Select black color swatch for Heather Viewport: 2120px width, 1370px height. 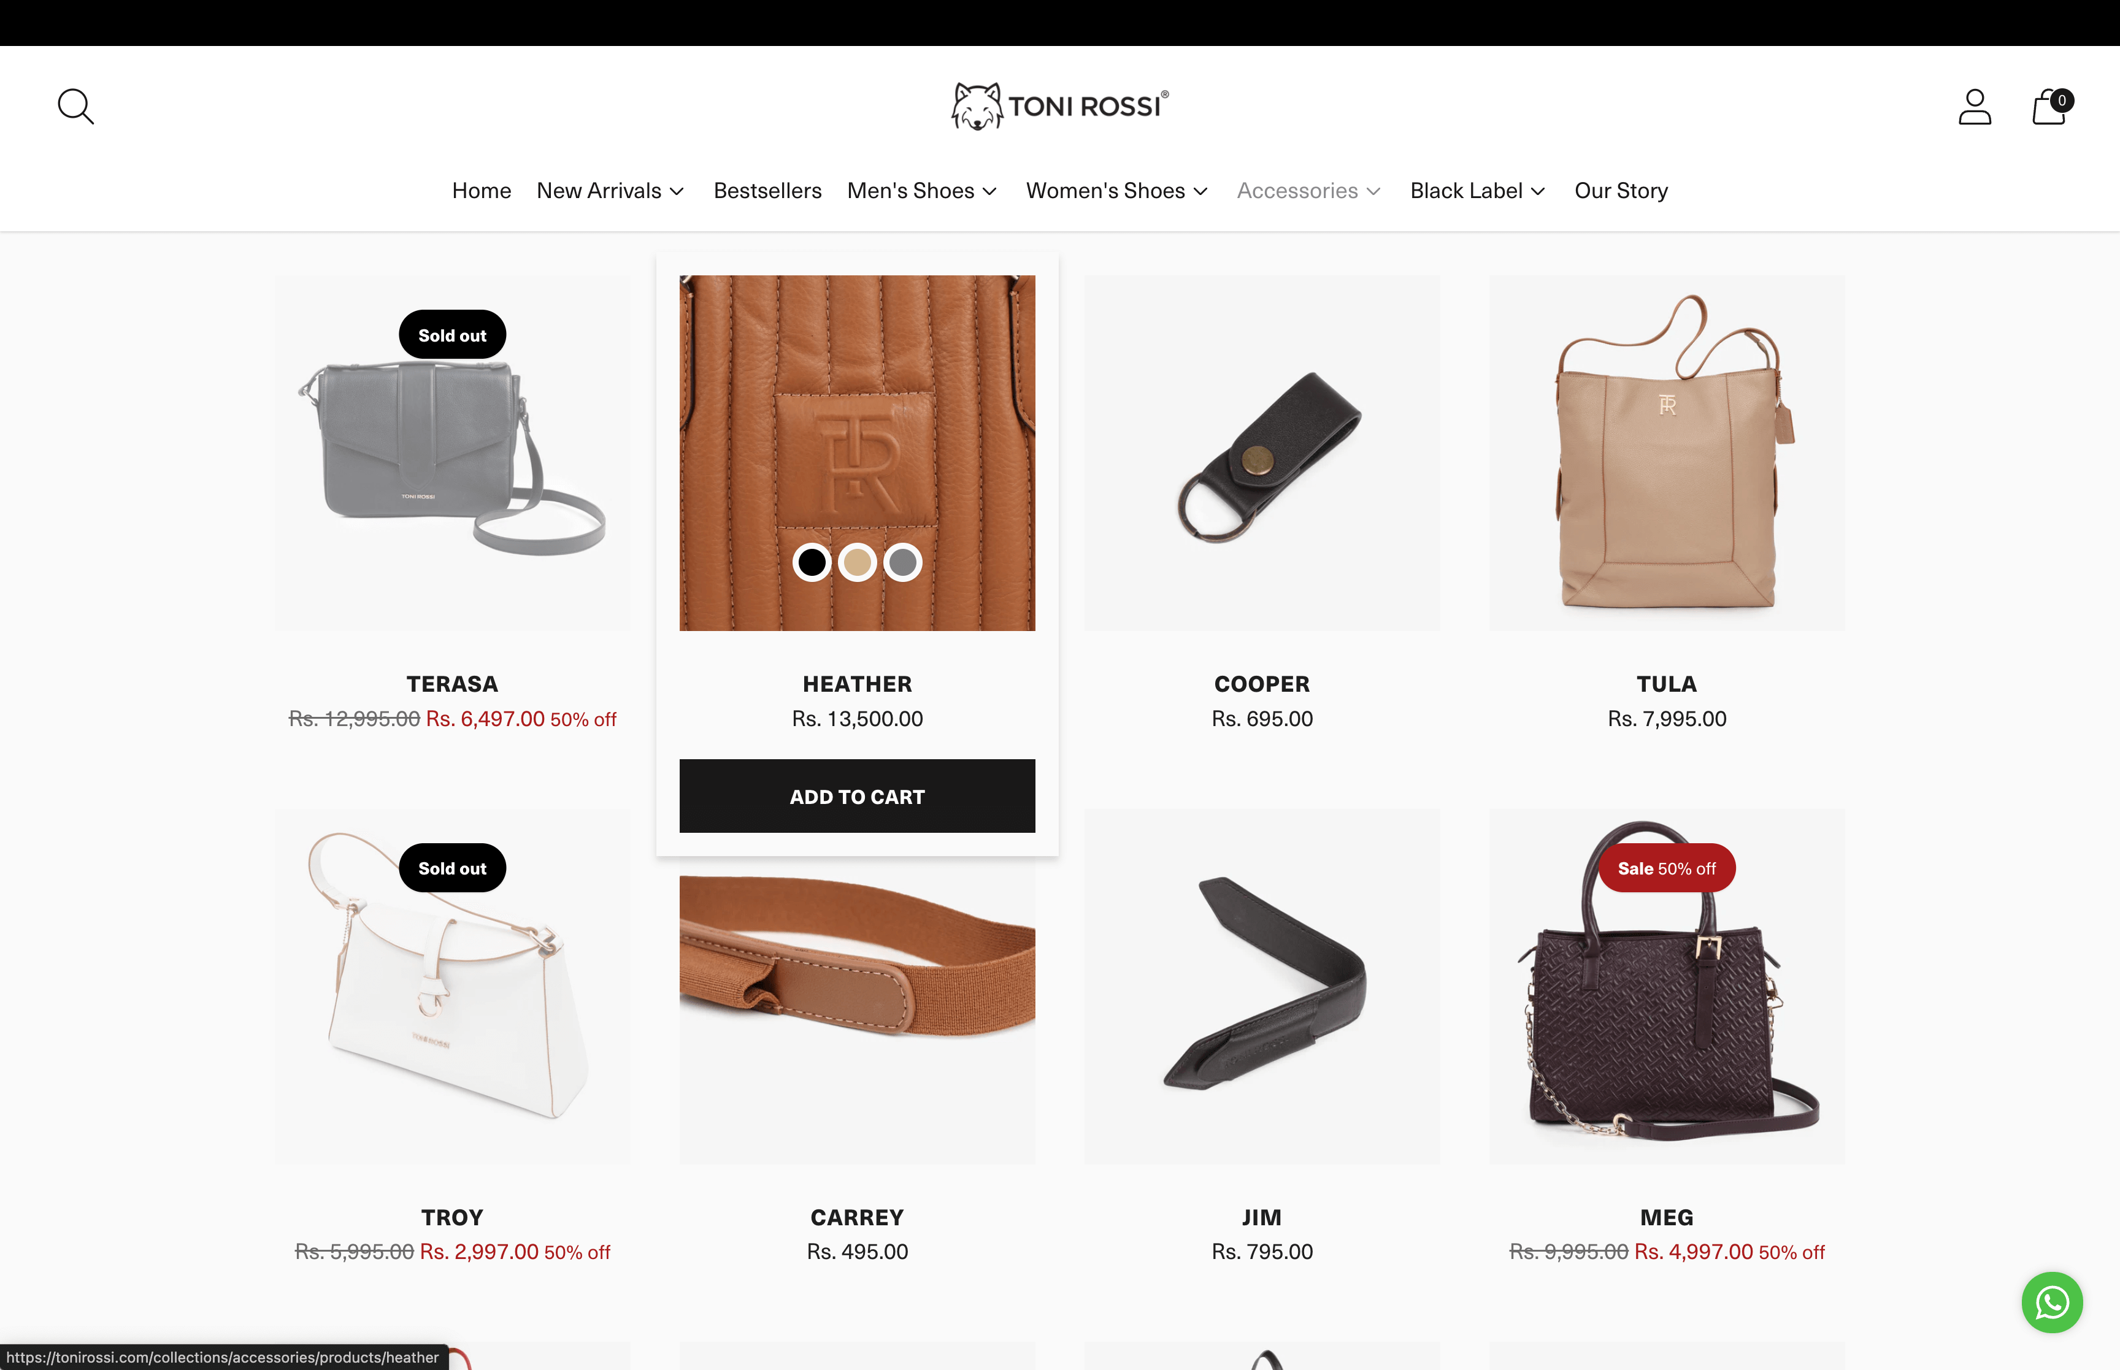click(x=812, y=562)
